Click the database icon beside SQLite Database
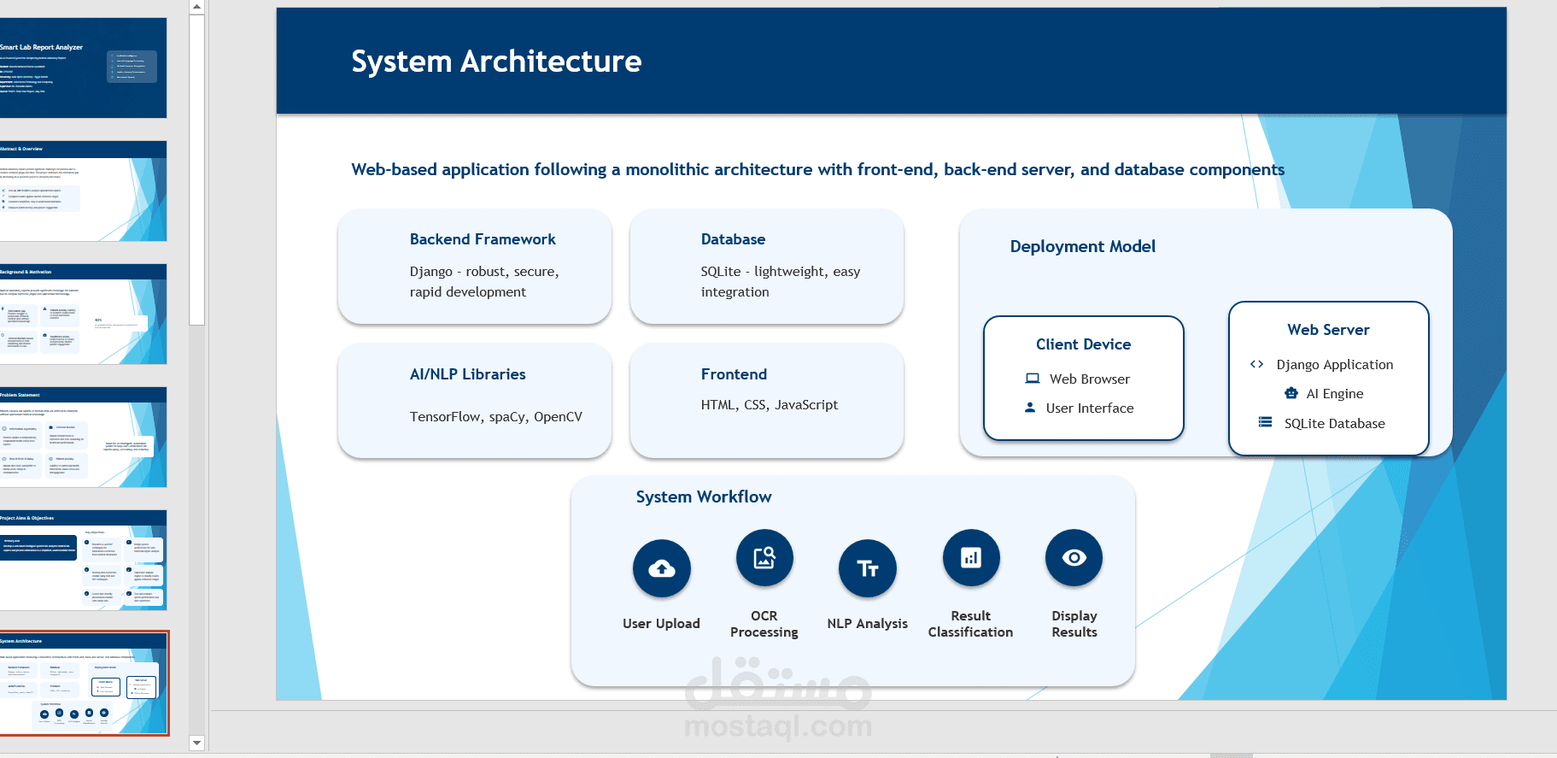This screenshot has width=1557, height=758. (x=1265, y=422)
